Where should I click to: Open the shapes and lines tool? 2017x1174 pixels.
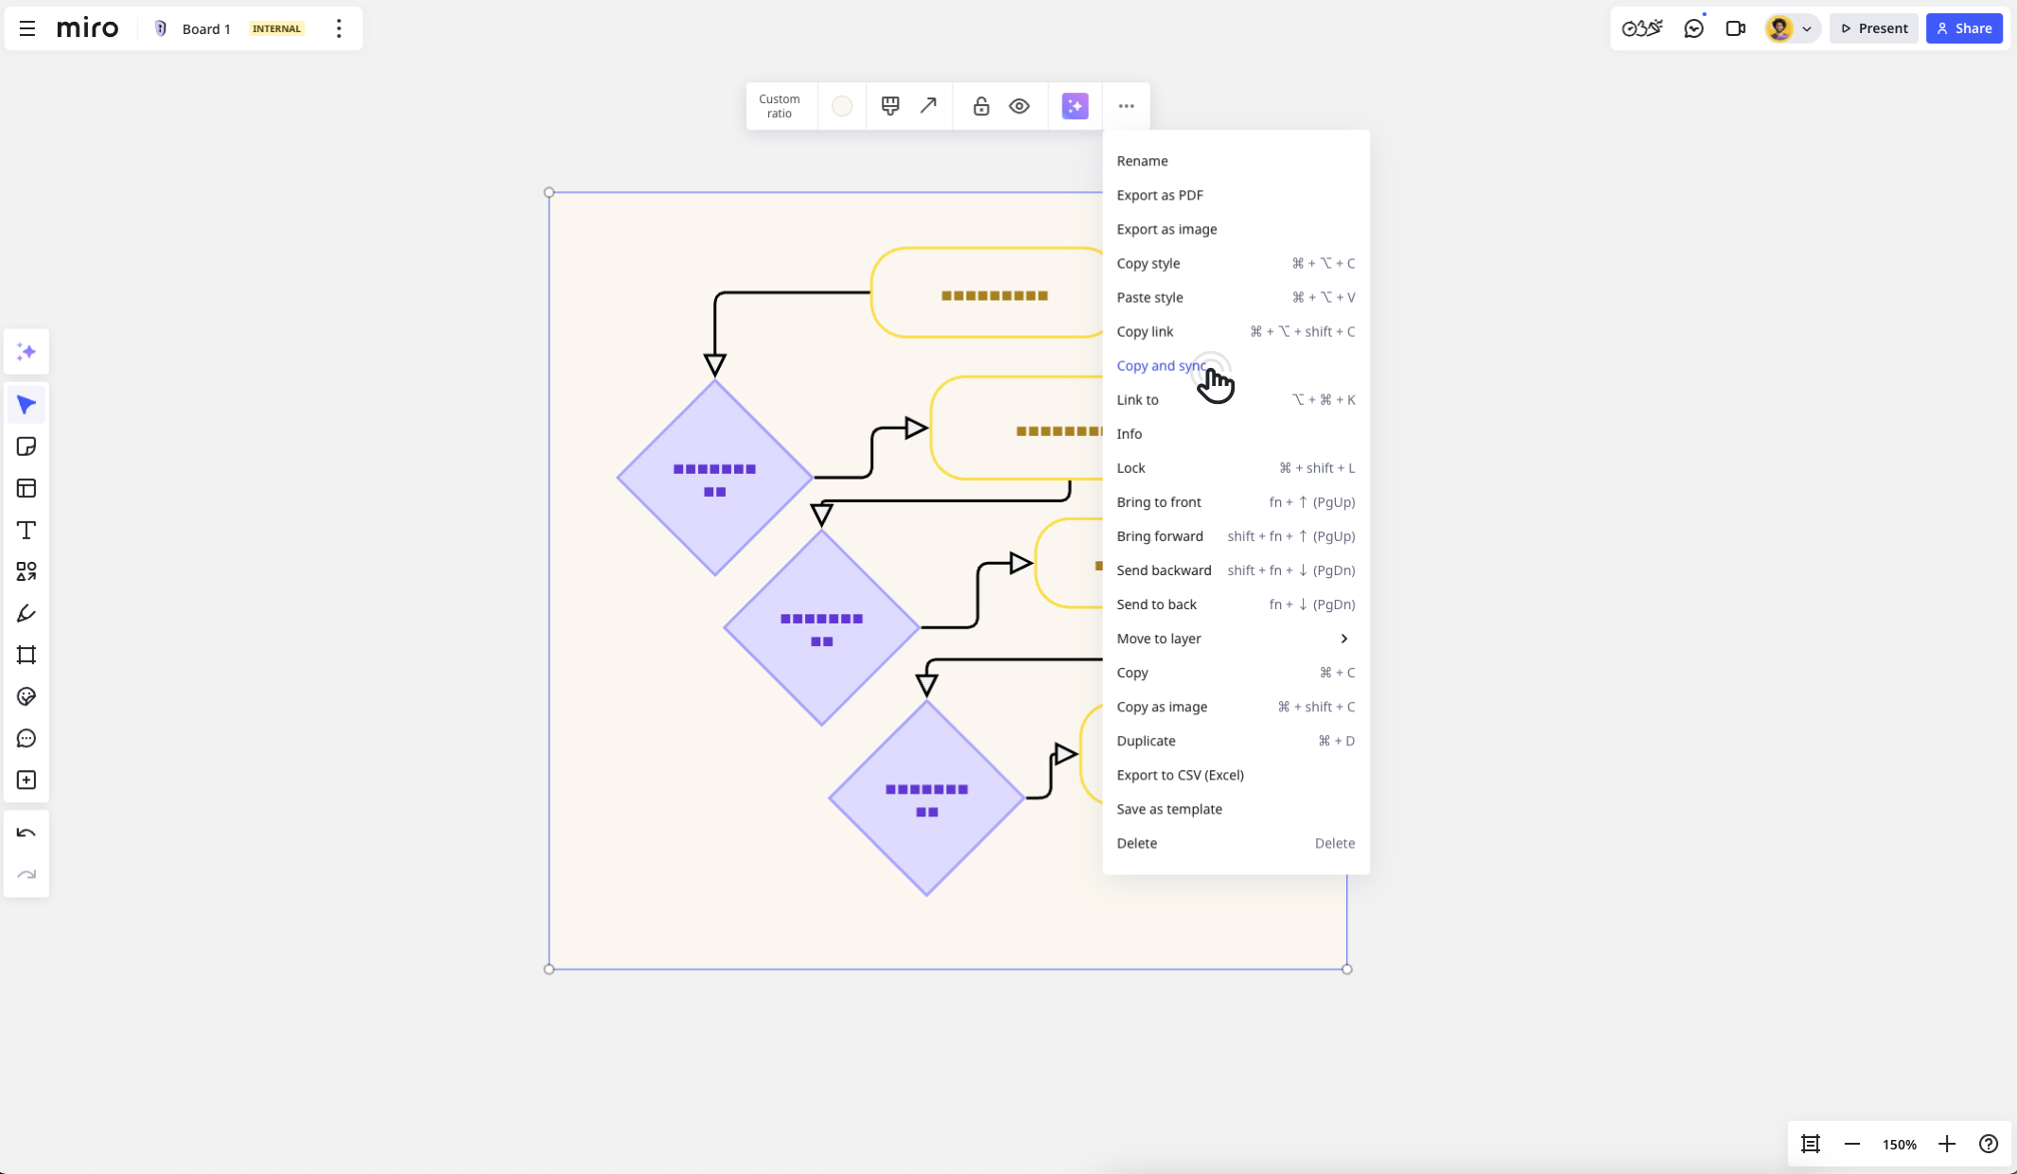tap(26, 571)
